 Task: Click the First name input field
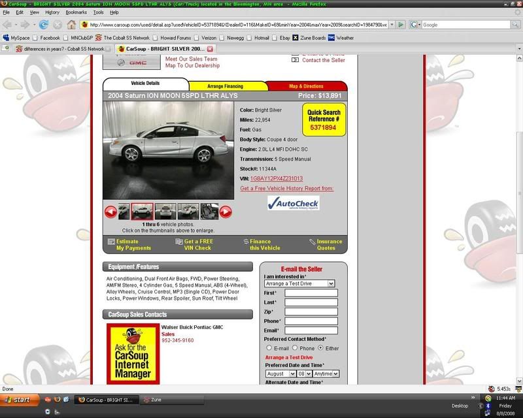(311, 293)
